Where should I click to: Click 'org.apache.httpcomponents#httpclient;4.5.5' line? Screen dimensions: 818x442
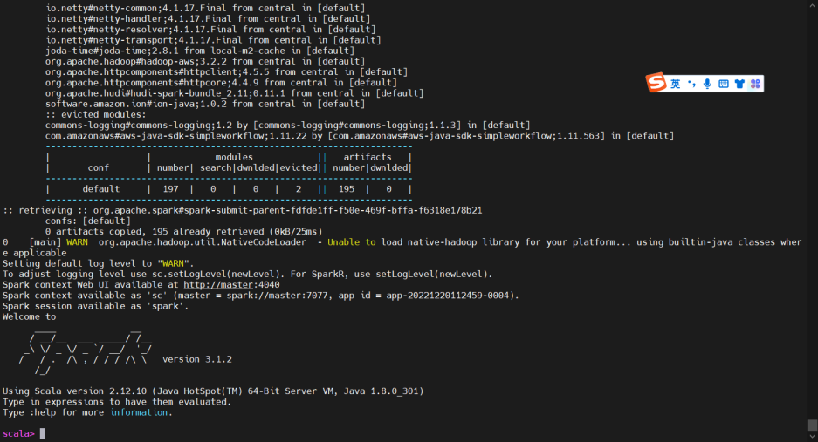pyautogui.click(x=226, y=72)
